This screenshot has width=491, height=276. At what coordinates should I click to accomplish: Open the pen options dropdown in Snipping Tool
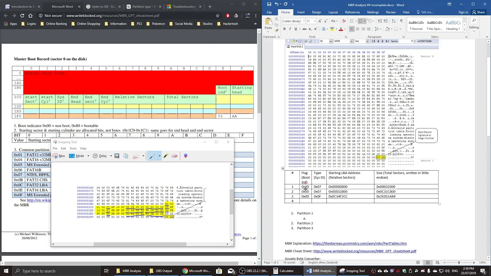tap(159, 156)
